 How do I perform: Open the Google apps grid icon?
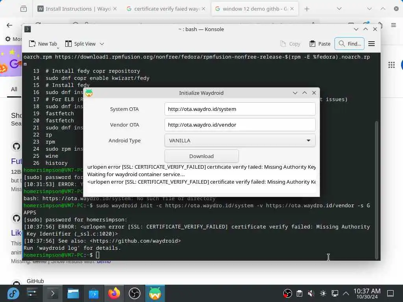tap(392, 65)
